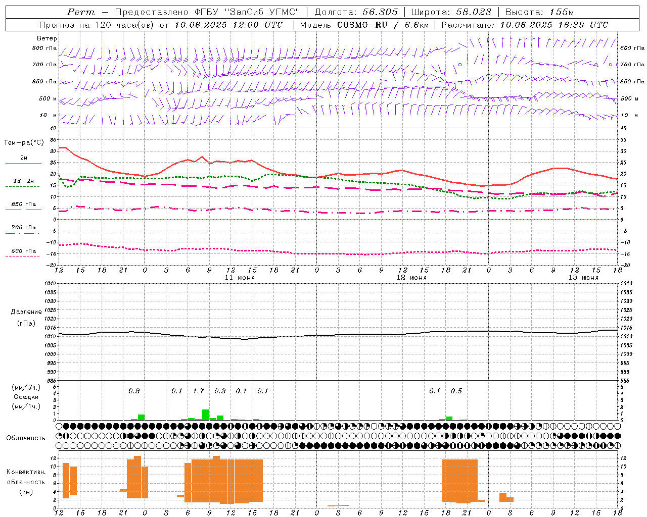
Task: Click the "11 июня" date label
Action: coord(240,278)
